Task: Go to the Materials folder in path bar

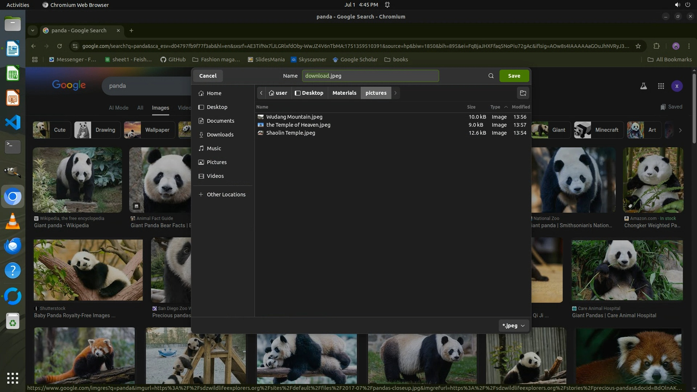Action: coord(344,93)
